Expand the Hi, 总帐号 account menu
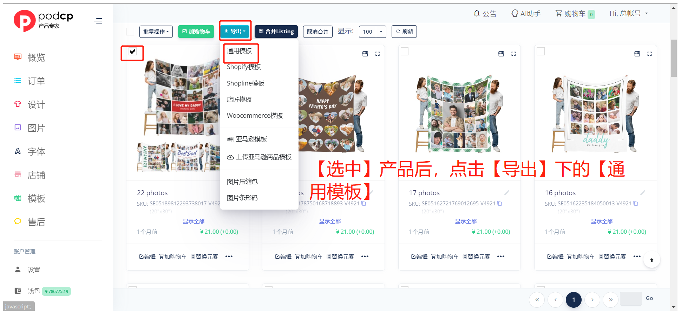 [629, 13]
